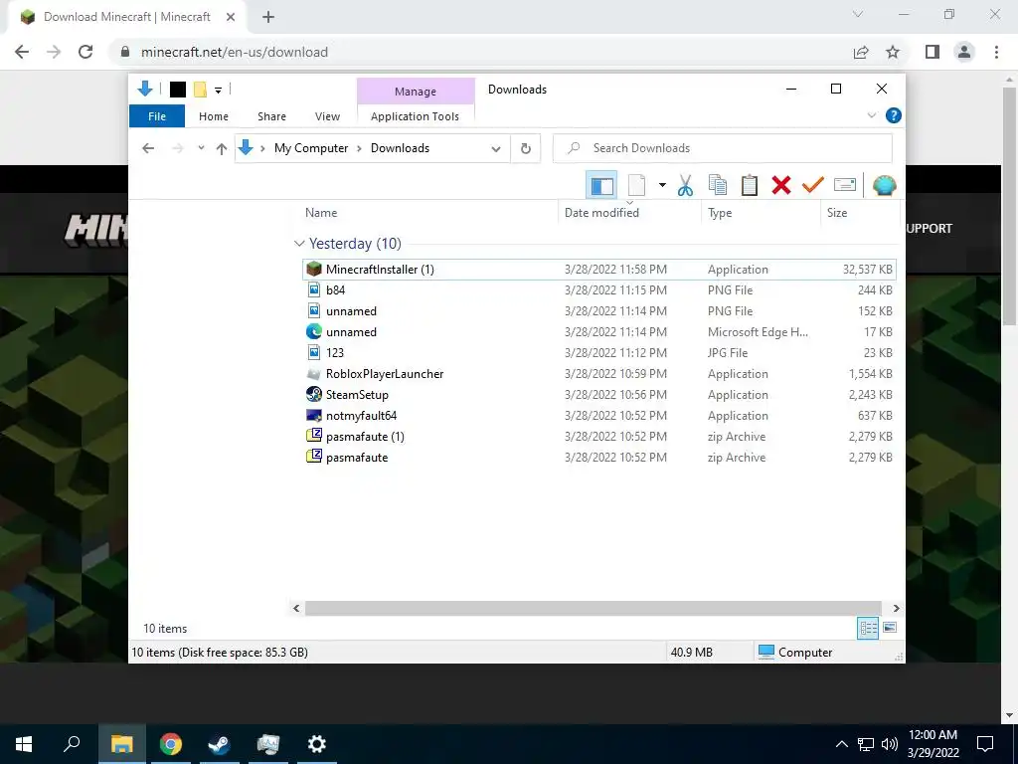
Task: Click Explorer back arrow button
Action: click(148, 149)
